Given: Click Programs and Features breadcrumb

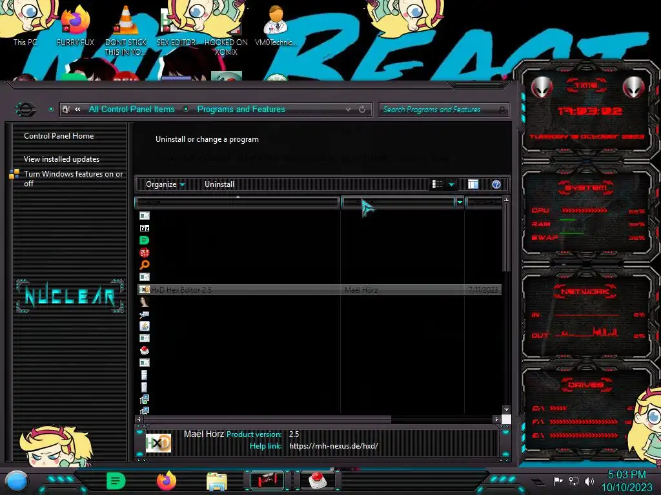Looking at the screenshot, I should (241, 110).
